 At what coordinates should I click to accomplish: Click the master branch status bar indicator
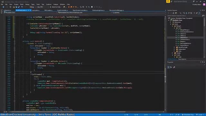click(200, 115)
